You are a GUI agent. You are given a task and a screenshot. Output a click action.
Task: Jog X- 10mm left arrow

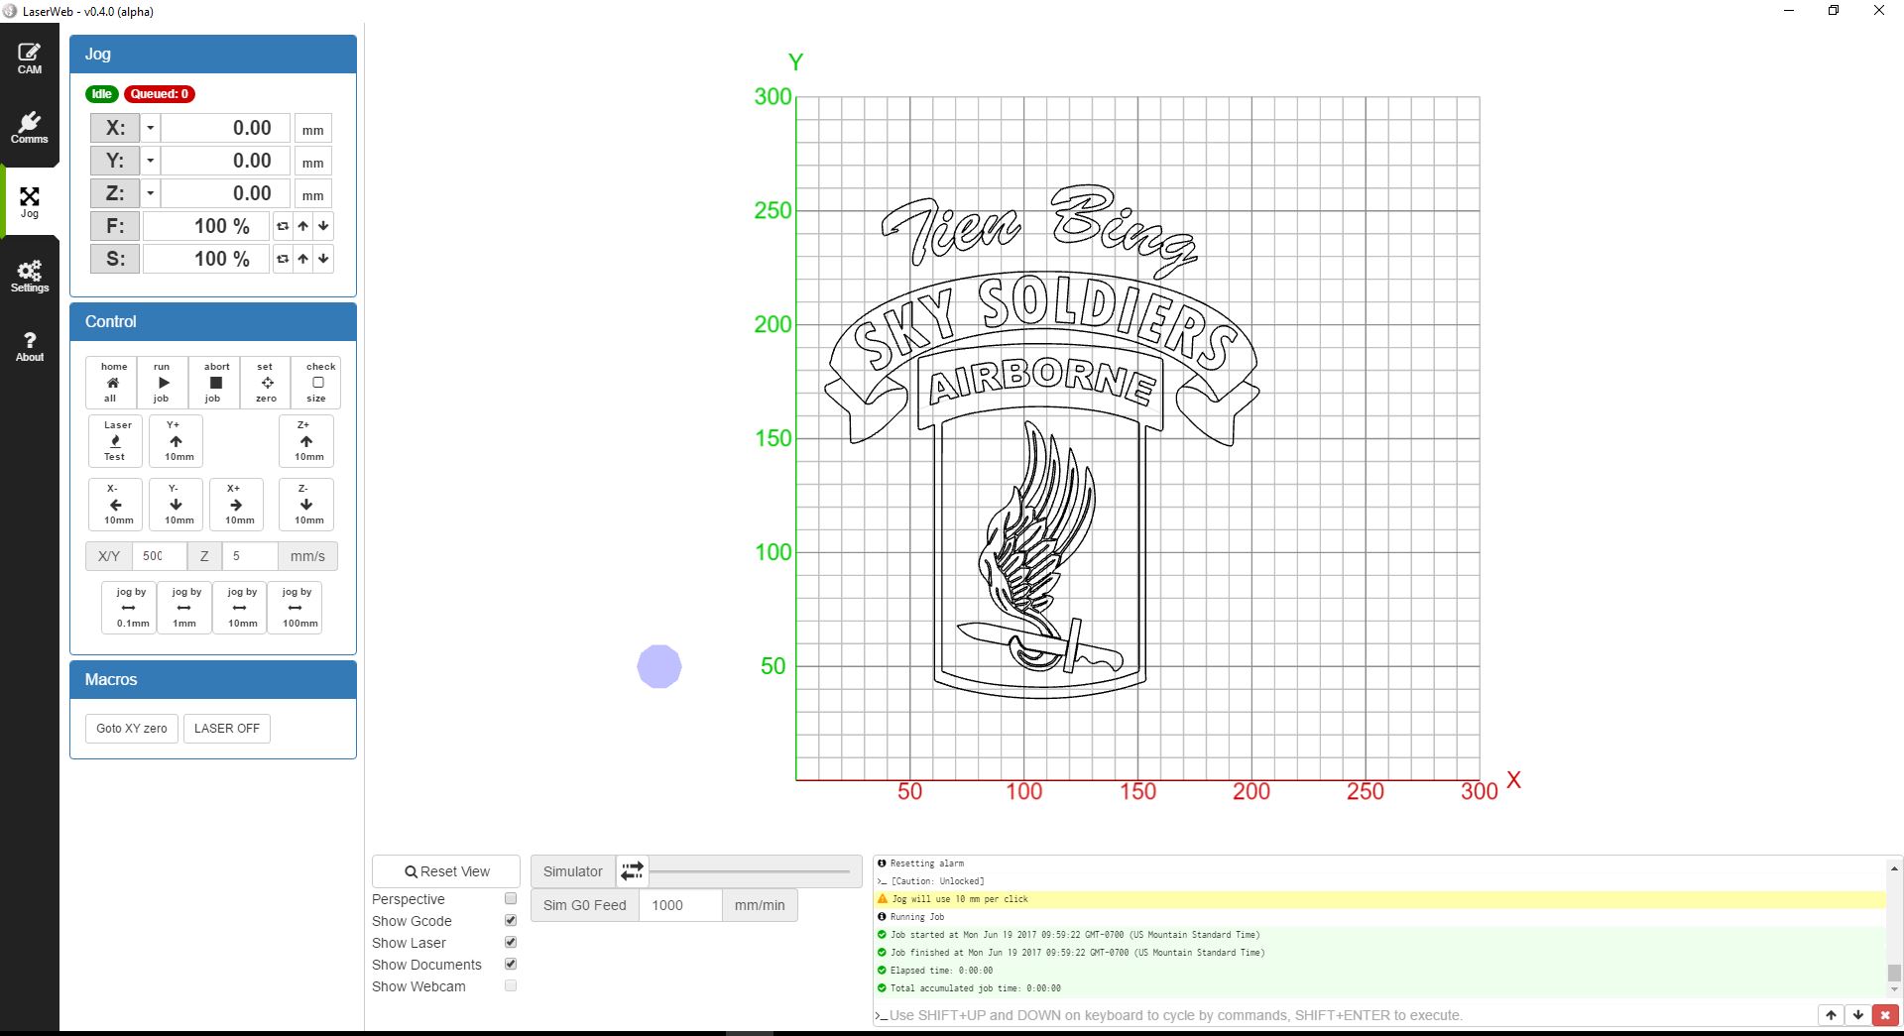coord(115,505)
